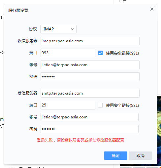Open the 协议 IMAP dropdown
The image size is (161, 168).
coord(58,29)
